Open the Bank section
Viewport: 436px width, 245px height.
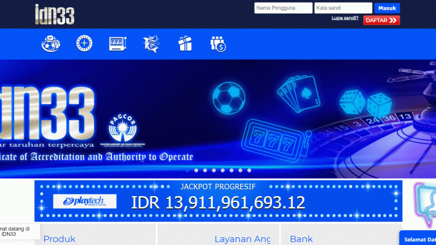click(x=301, y=239)
